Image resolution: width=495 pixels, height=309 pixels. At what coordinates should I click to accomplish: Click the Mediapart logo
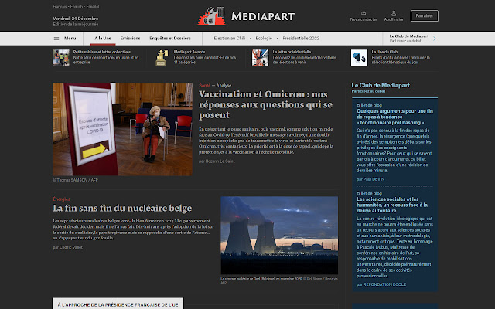coord(246,15)
